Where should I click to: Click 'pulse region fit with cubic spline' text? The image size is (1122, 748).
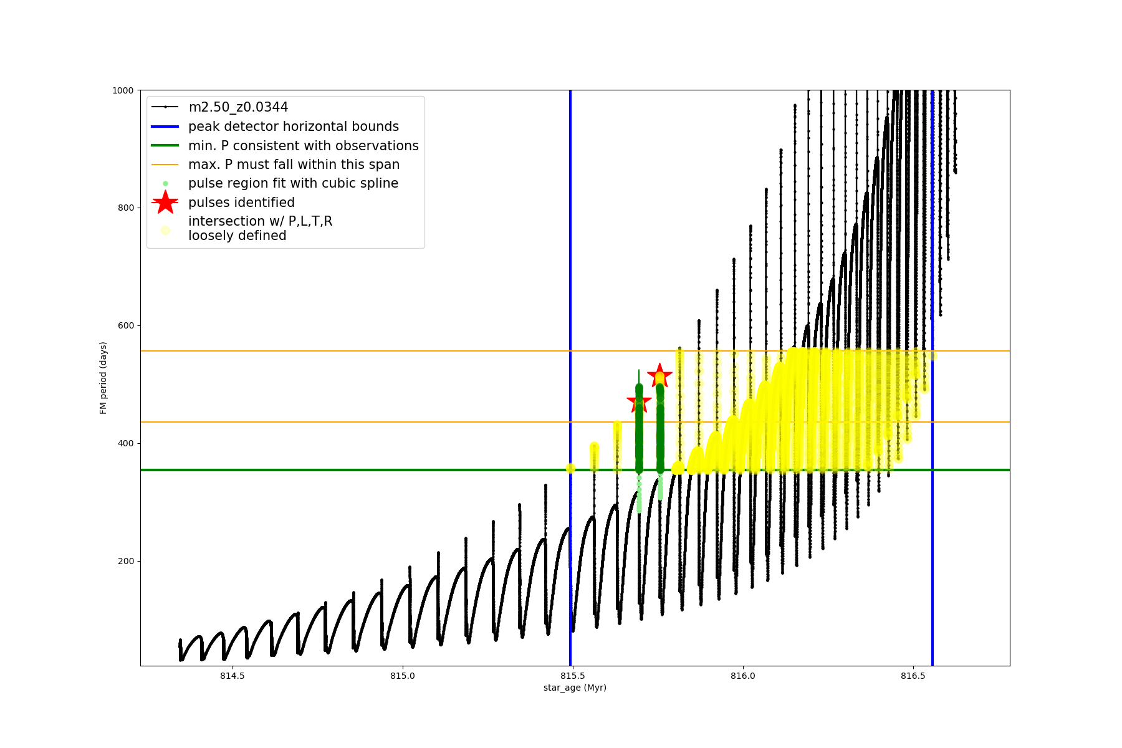pyautogui.click(x=293, y=183)
